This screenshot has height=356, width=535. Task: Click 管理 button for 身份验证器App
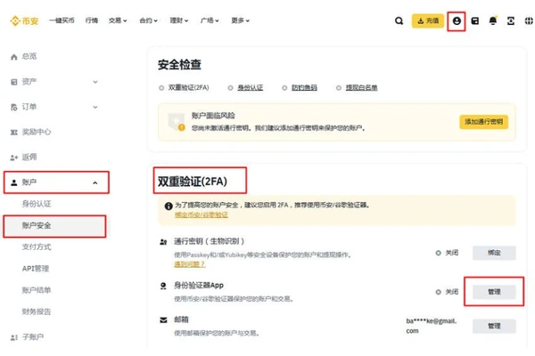494,292
